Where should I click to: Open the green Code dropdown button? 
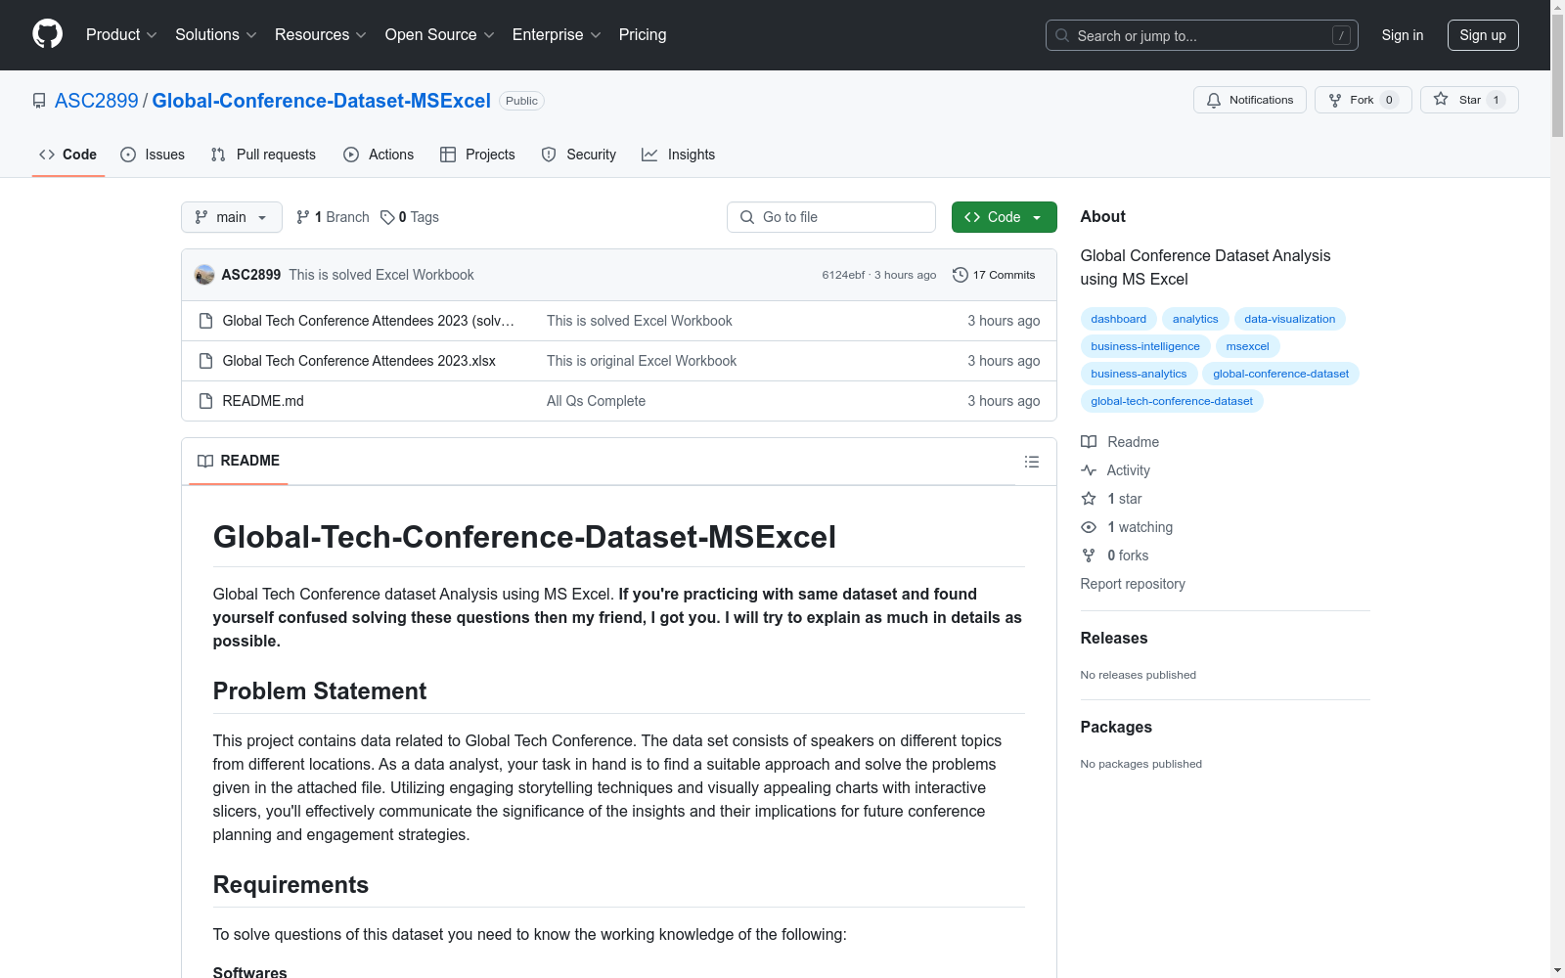[1005, 217]
